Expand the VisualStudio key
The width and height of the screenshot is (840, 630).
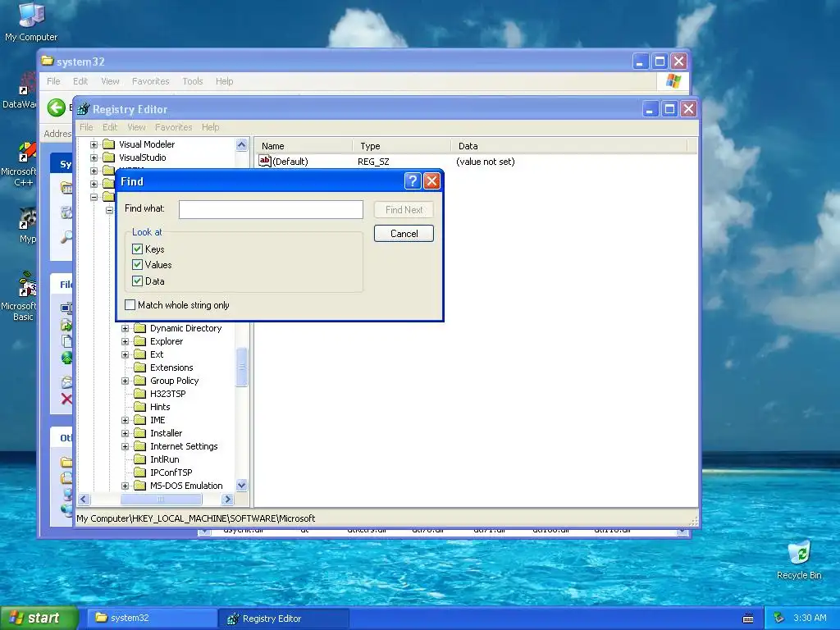click(94, 157)
